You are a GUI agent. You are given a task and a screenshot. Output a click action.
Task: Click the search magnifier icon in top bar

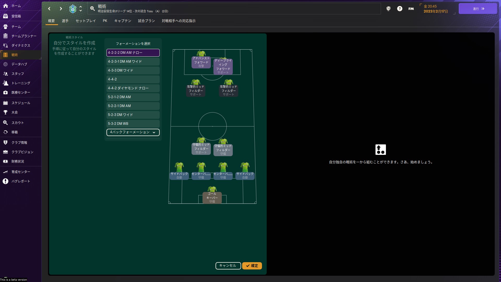tap(92, 9)
